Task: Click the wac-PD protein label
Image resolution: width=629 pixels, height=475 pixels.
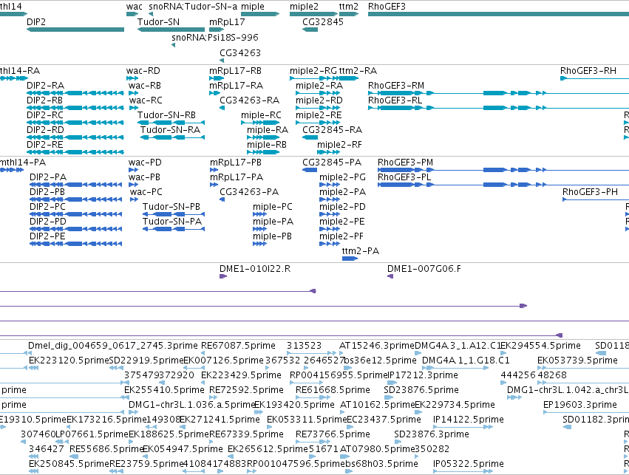Action: (145, 163)
